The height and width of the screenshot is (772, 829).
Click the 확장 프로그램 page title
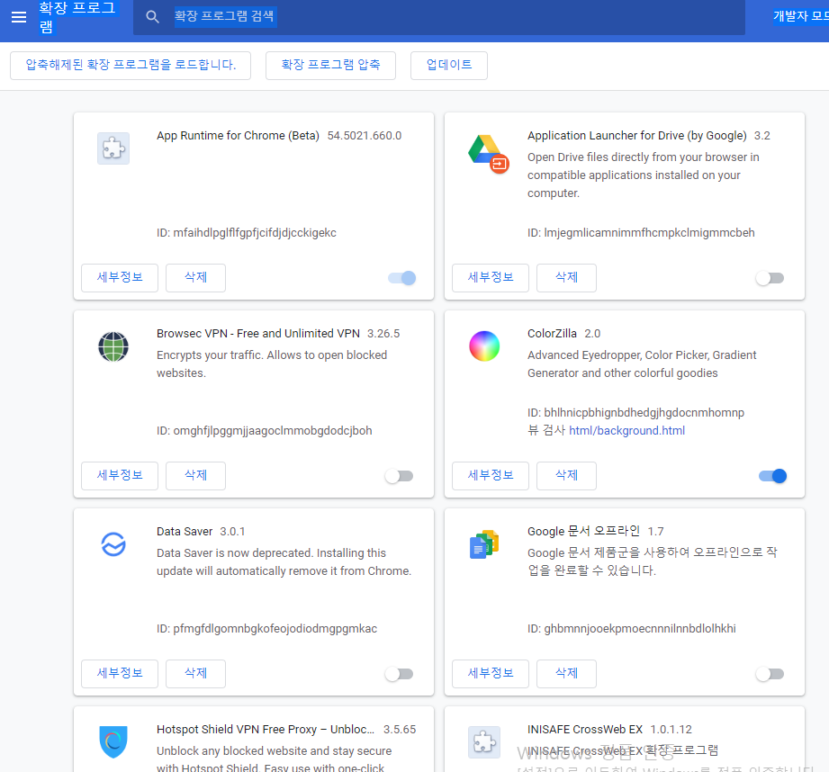pos(77,17)
